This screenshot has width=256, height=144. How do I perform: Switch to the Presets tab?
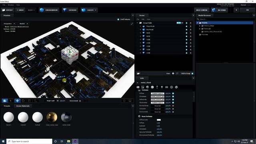tap(7, 106)
